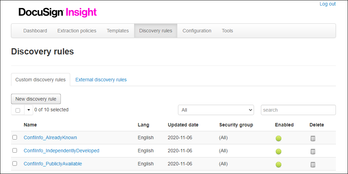Click the Name column header
348x174 pixels.
pyautogui.click(x=30, y=125)
